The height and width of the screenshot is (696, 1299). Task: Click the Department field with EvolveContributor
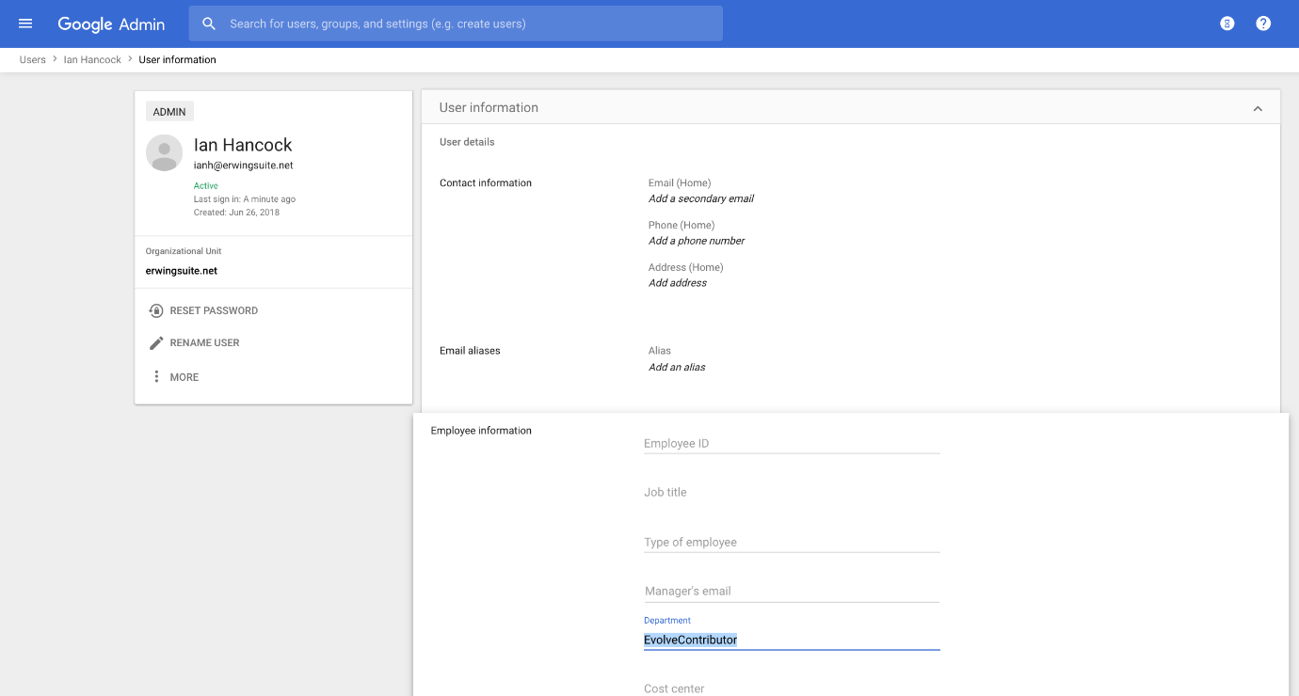(791, 641)
